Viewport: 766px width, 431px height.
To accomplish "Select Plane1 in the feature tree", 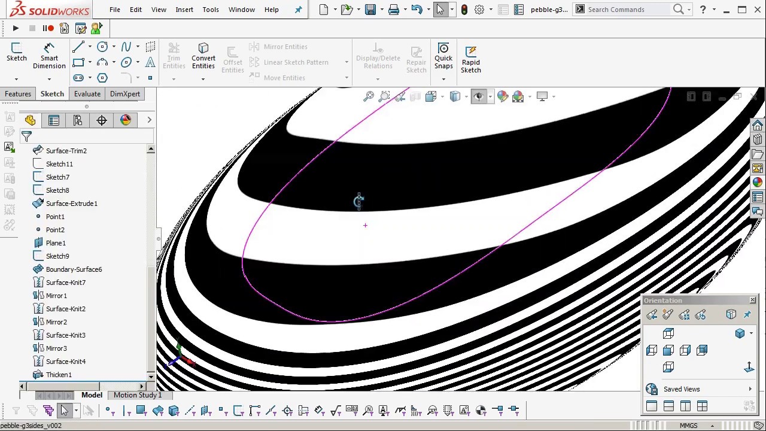I will click(56, 243).
